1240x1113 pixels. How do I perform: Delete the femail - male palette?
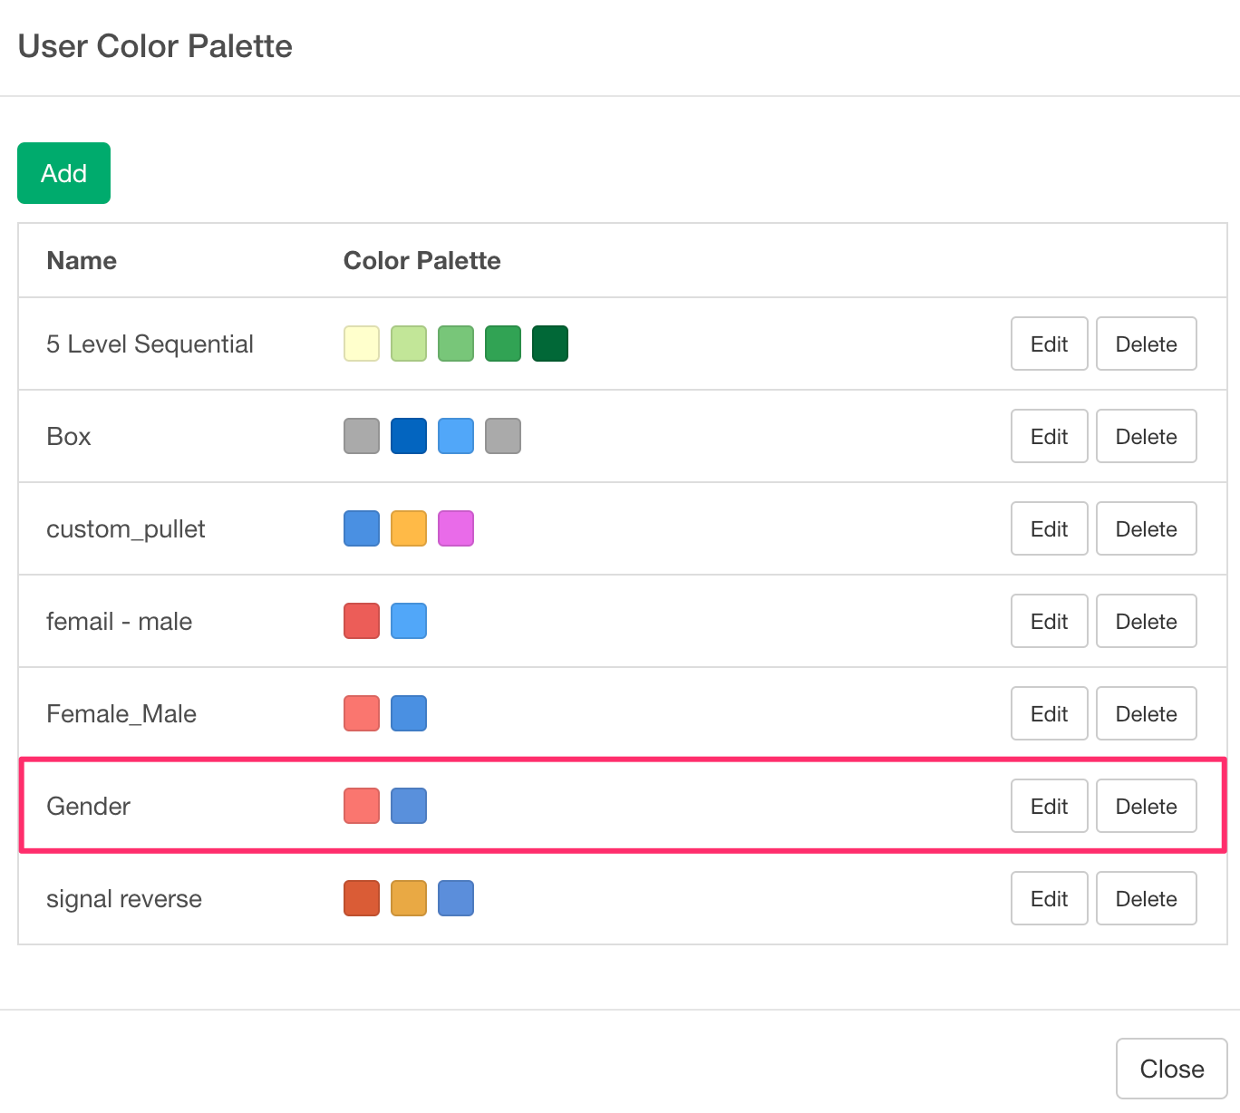click(1146, 622)
